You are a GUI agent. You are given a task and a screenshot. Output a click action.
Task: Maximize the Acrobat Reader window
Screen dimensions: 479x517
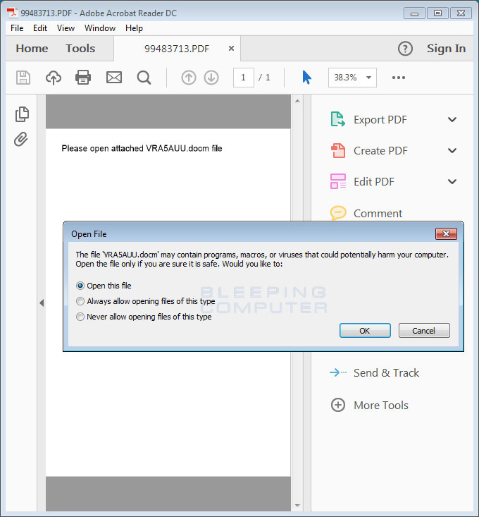click(437, 13)
